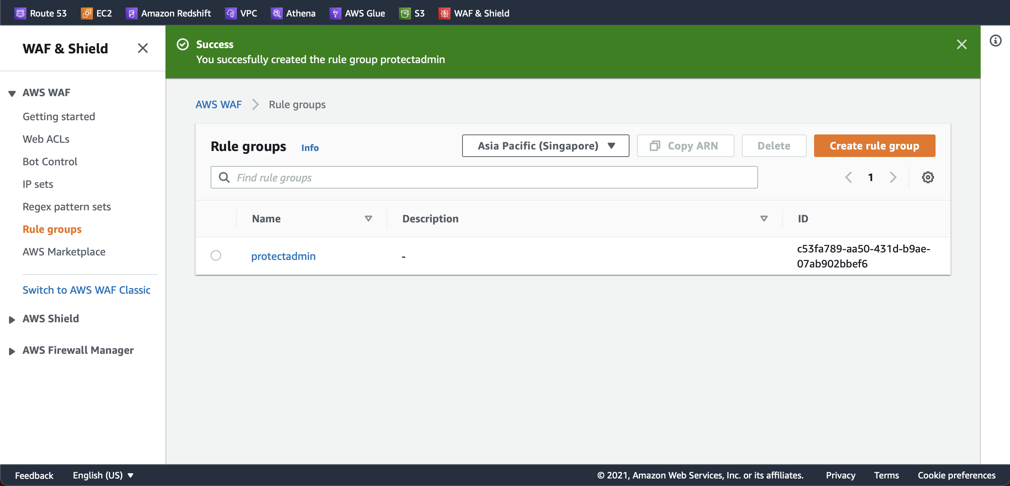
Task: Open Getting started in sidebar
Action: pos(59,117)
